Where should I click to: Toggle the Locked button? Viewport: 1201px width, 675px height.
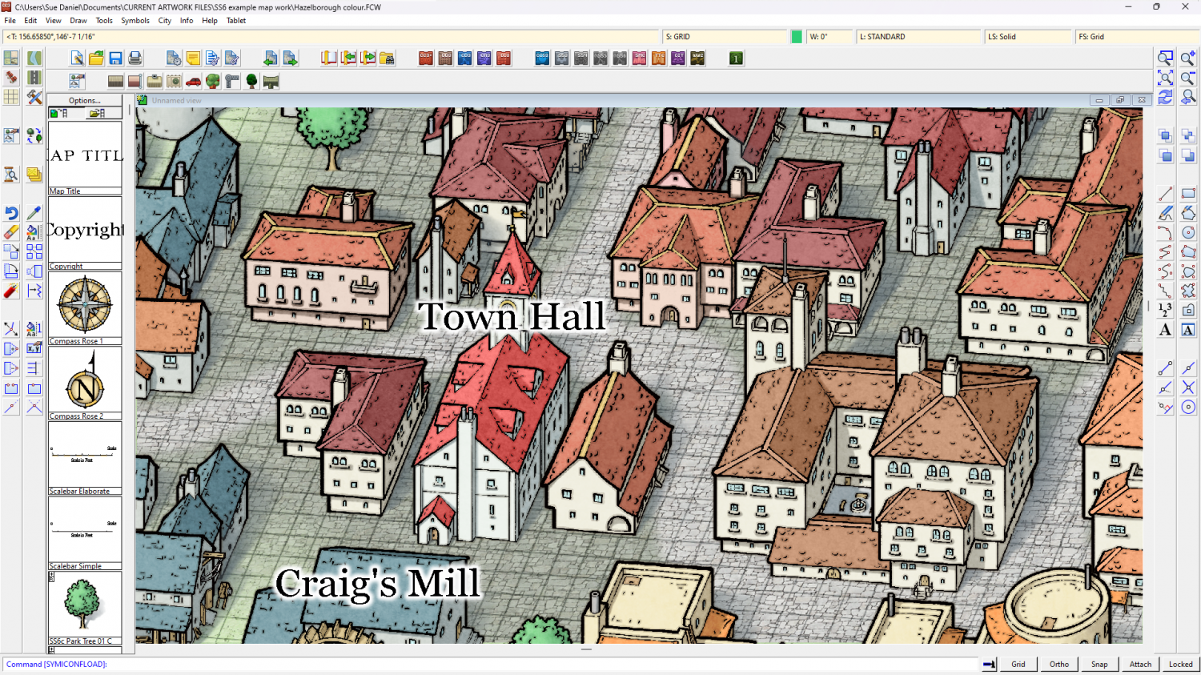coord(1180,664)
